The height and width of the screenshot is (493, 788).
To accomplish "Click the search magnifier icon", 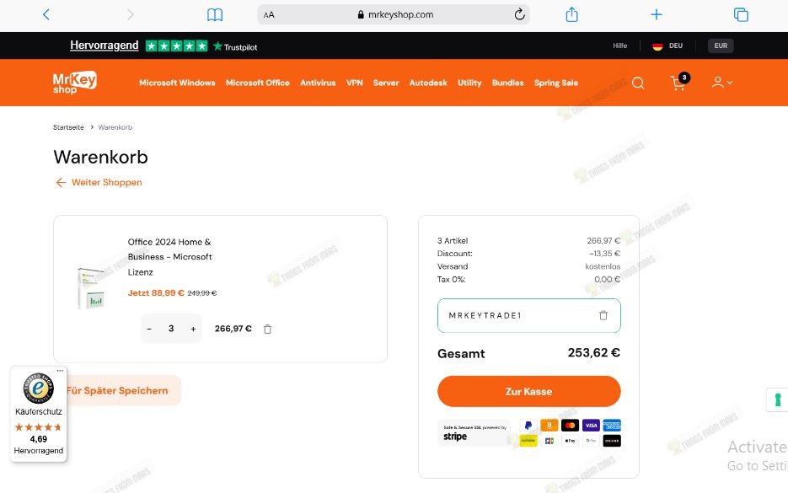I will [638, 83].
